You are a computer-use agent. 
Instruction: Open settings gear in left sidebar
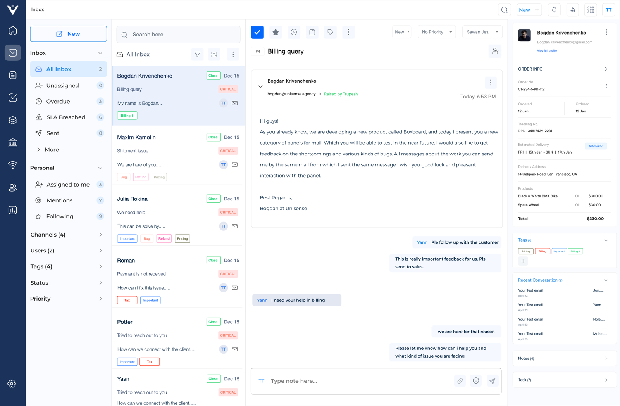point(12,384)
